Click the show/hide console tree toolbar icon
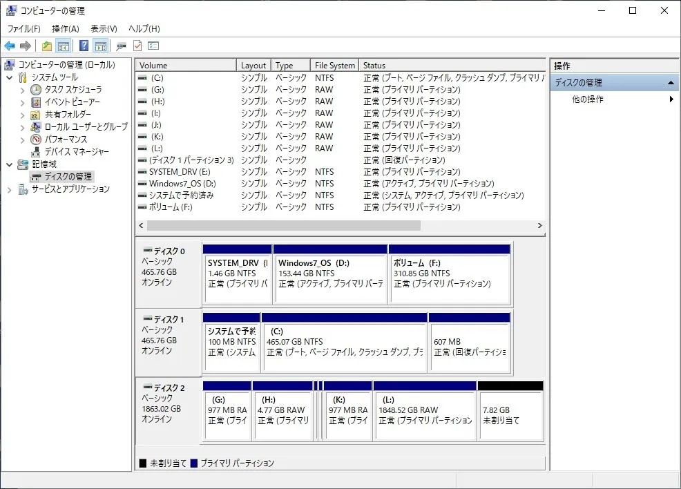Screen dimensions: 681x489 click(x=64, y=46)
